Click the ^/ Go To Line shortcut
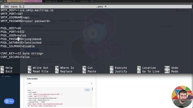 [x=148, y=71]
